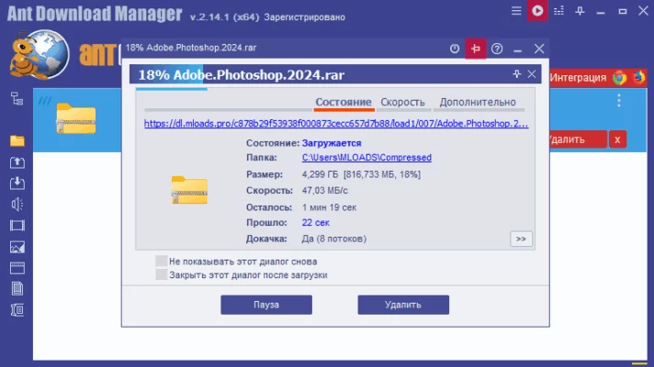
Task: Select the programs window icon in the sidebar
Action: [x=17, y=268]
